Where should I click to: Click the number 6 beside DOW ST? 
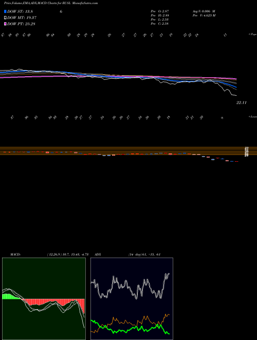point(61,11)
